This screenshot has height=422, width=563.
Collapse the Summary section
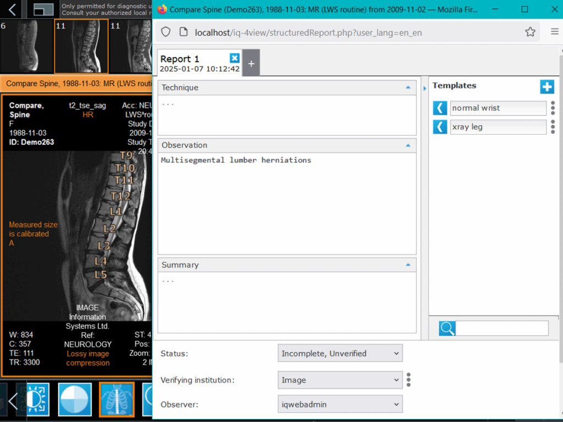click(x=408, y=264)
